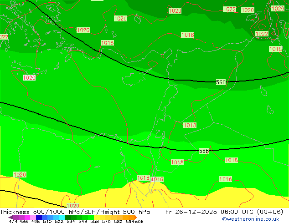Click the legend value 558
This screenshot has height=223, width=289.
click(94, 221)
